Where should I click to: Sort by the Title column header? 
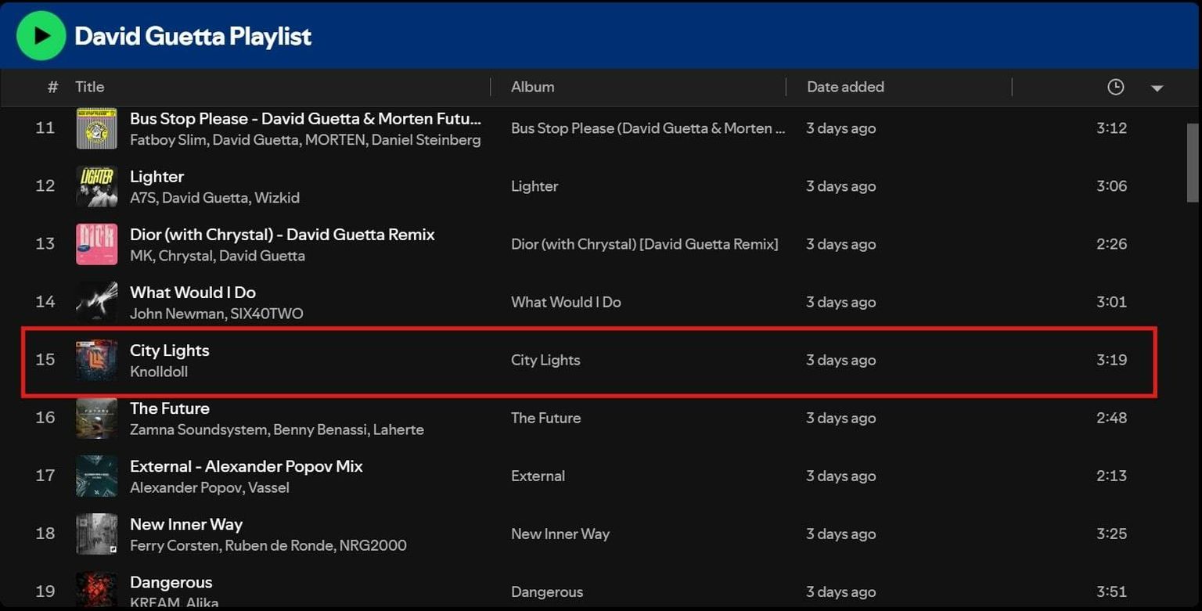coord(89,87)
